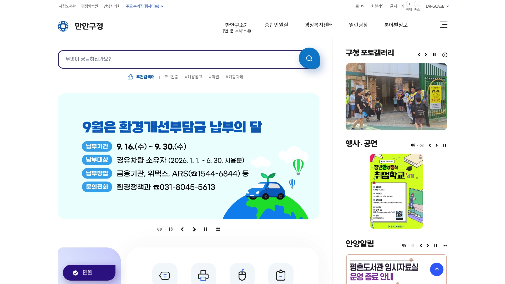
Task: Click the 로그인 link
Action: [360, 6]
